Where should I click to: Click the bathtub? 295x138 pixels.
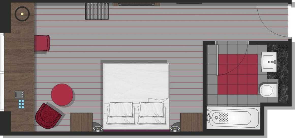point(233,118)
